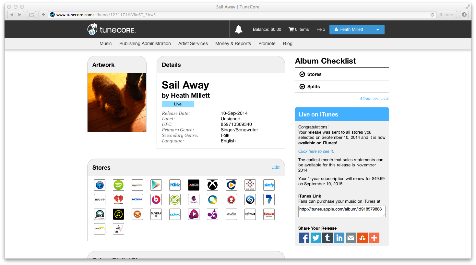Click the Edit link in Stores
Screen dimensions: 476x265
coord(276,167)
